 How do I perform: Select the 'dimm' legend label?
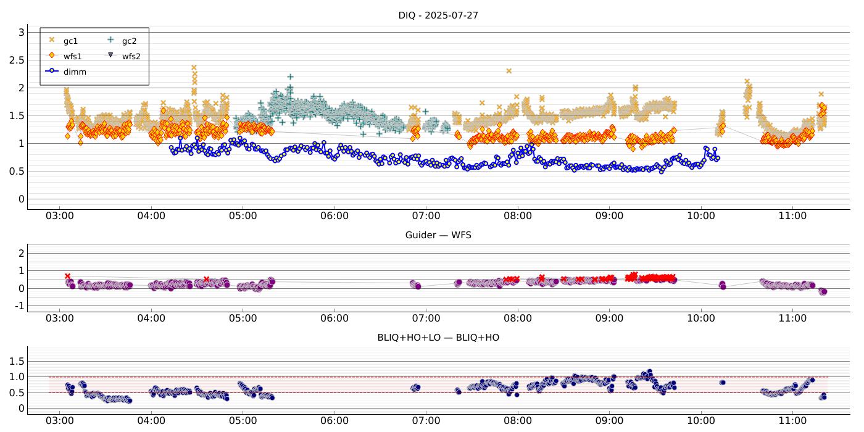(75, 72)
